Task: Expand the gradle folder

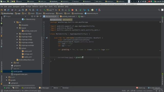Action: tap(7, 80)
